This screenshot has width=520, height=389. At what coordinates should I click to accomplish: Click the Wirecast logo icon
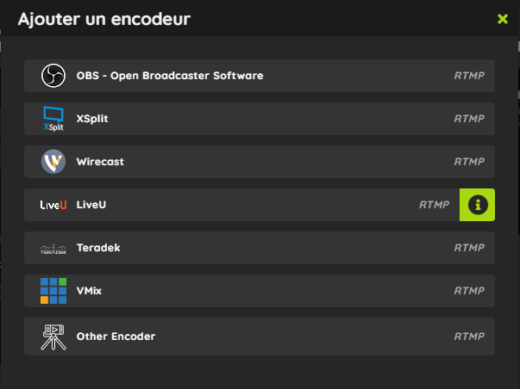tap(53, 162)
